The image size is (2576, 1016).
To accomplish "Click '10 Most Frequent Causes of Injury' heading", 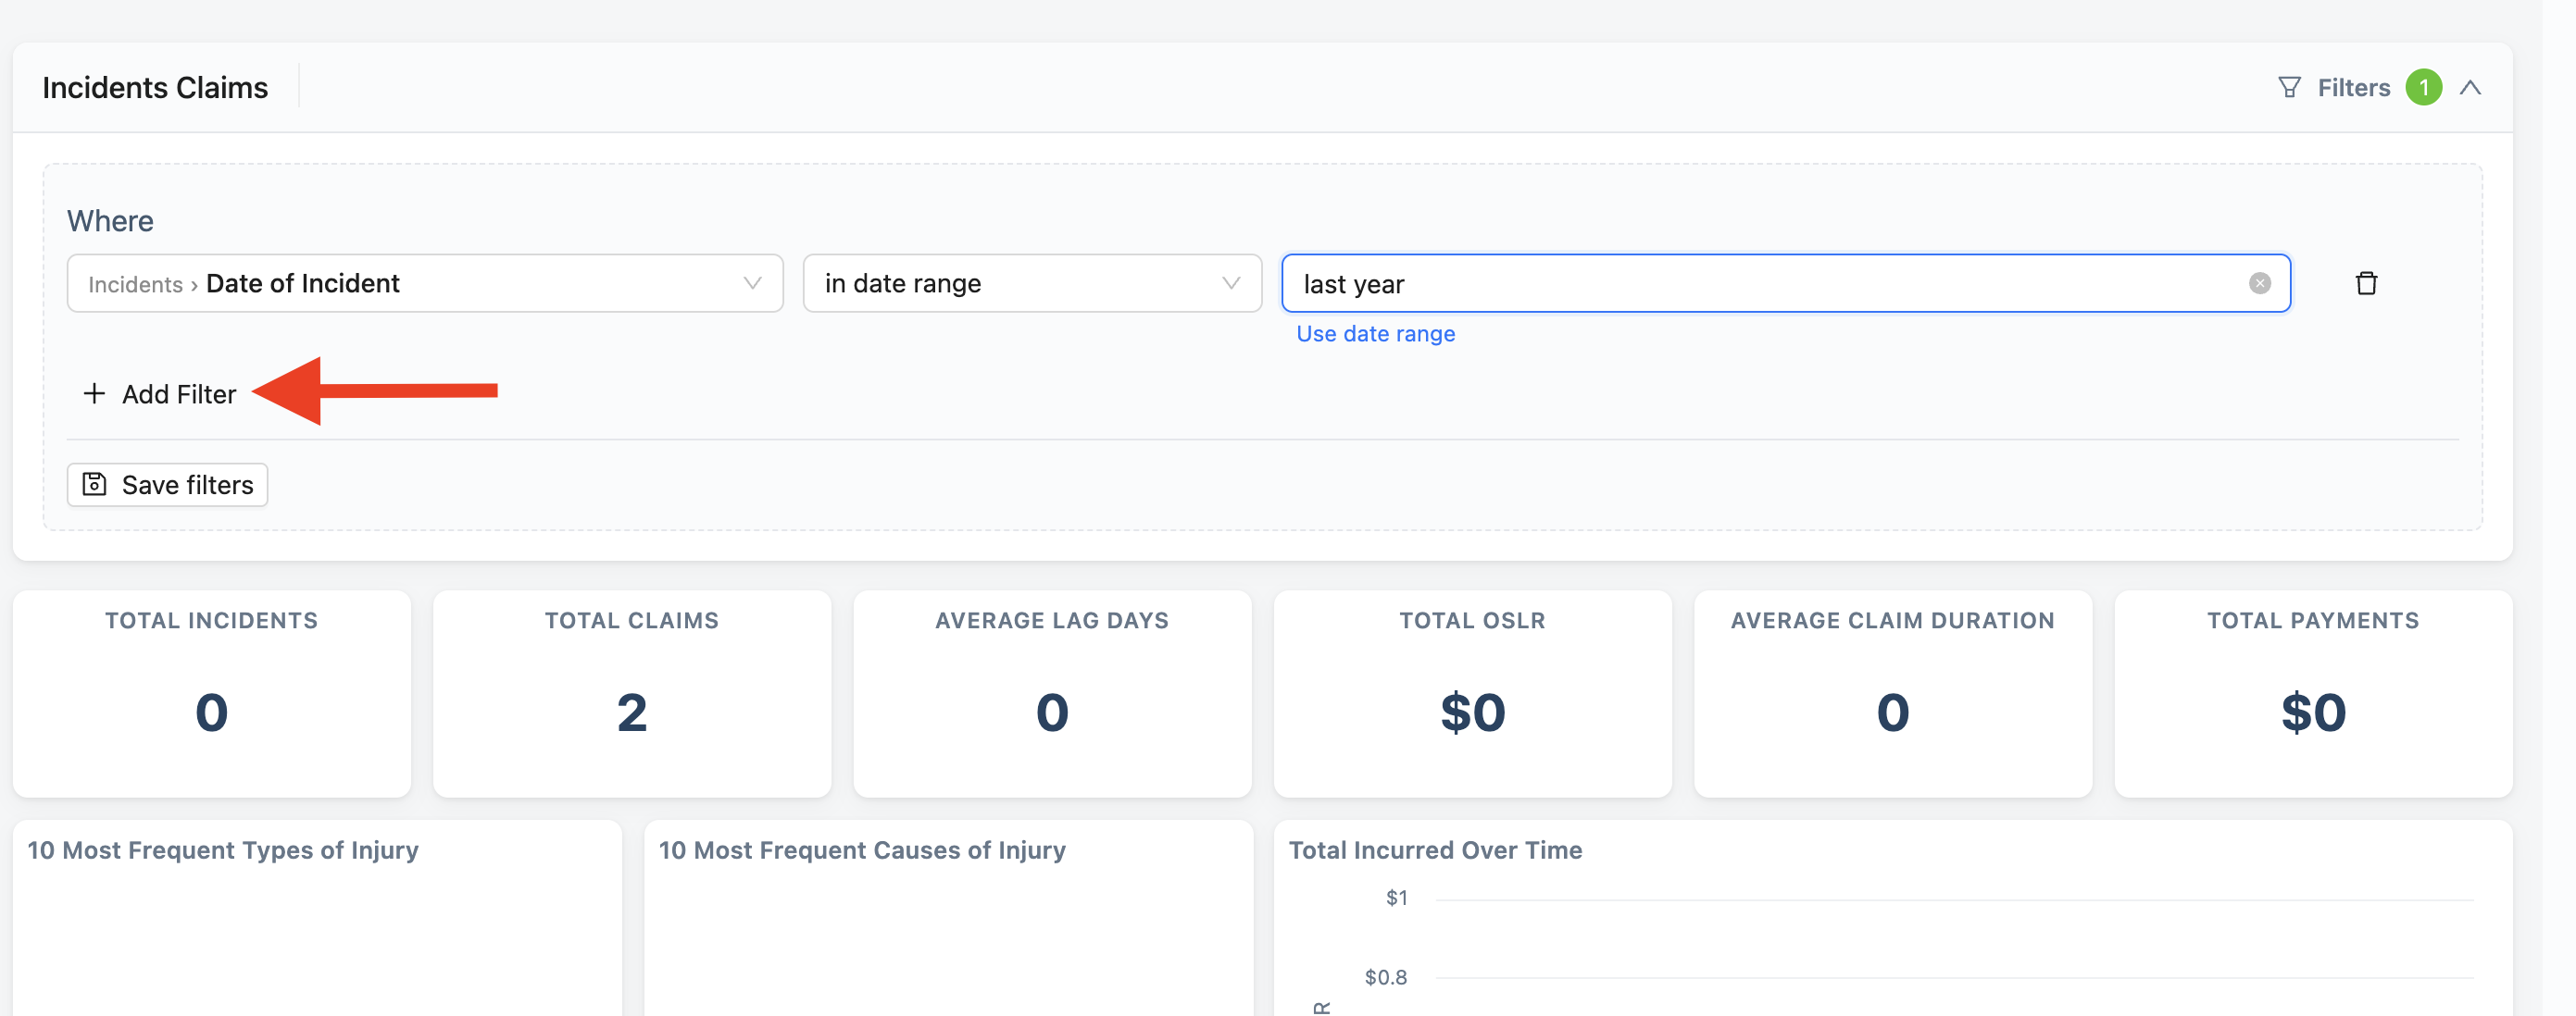I will point(862,850).
